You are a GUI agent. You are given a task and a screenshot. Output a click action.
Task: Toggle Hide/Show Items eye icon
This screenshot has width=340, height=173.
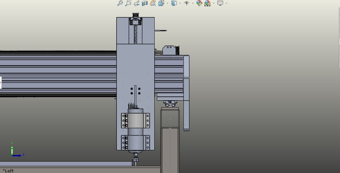click(187, 3)
